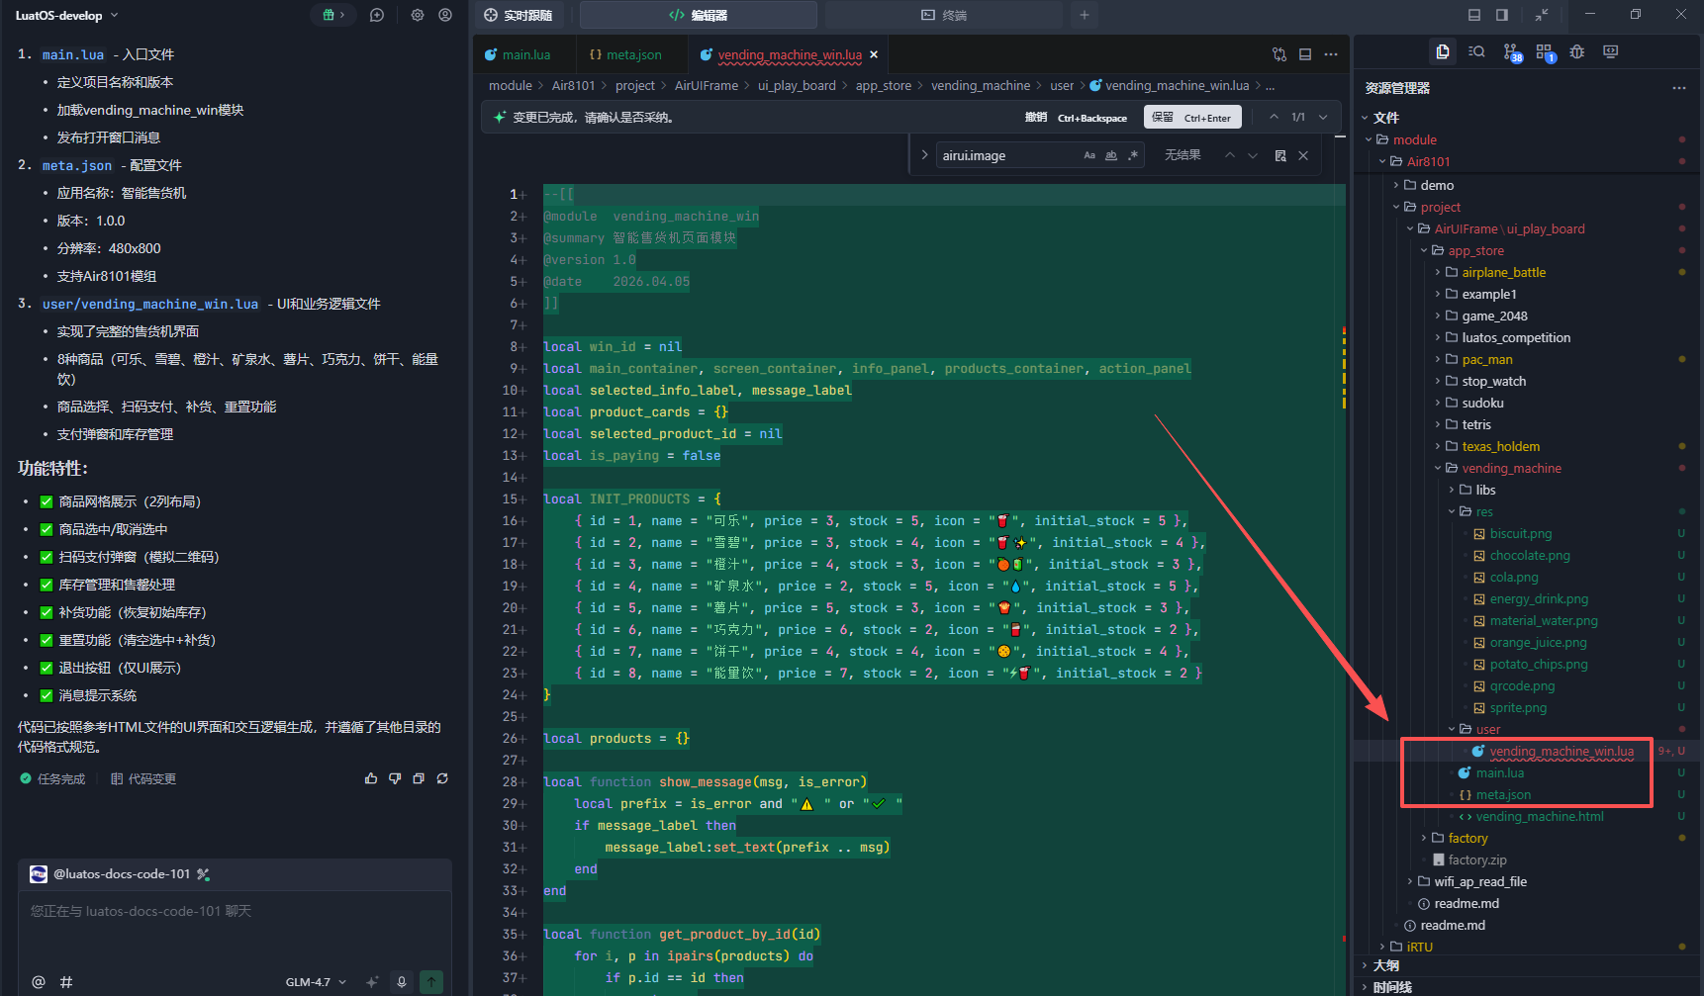Open the Extensions view with badge 1
This screenshot has height=996, width=1704.
click(1545, 52)
